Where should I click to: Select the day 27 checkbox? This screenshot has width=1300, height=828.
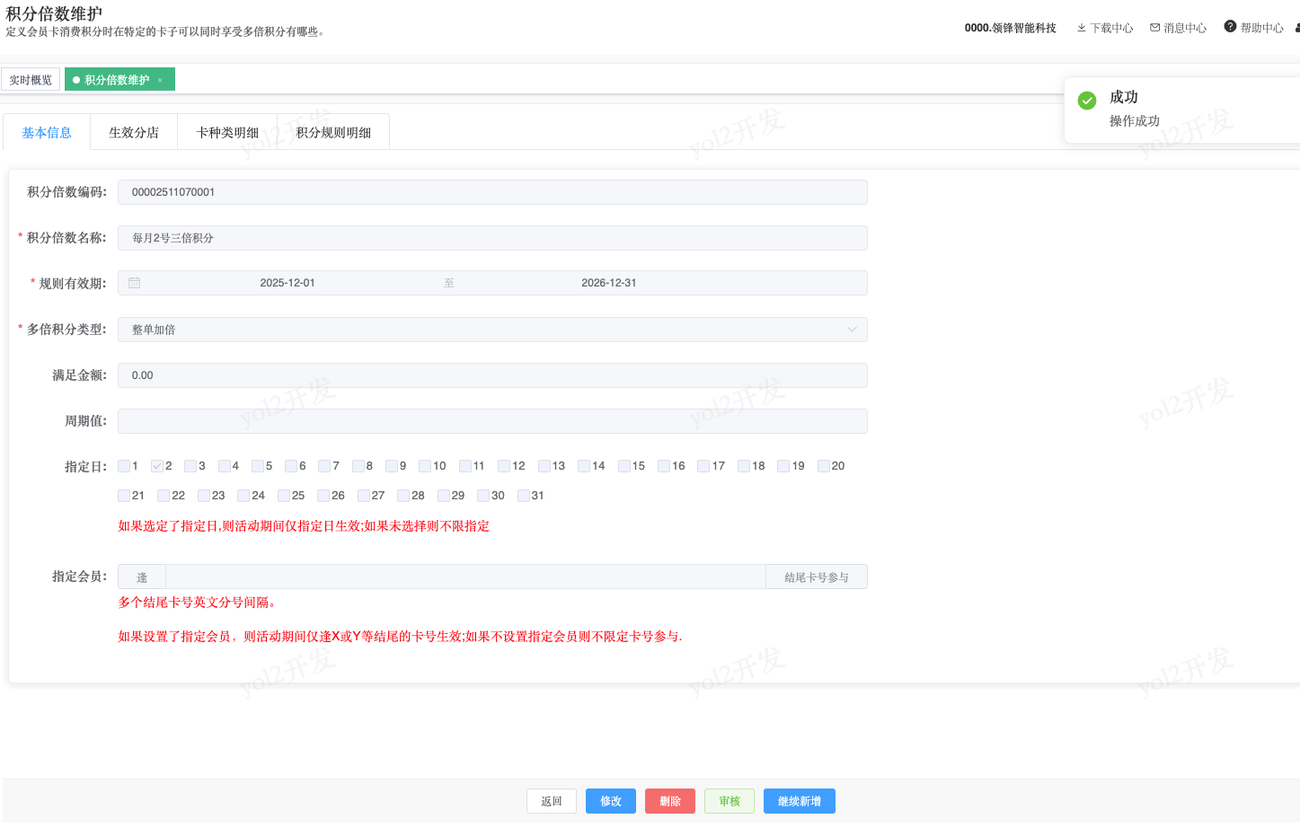(x=364, y=496)
